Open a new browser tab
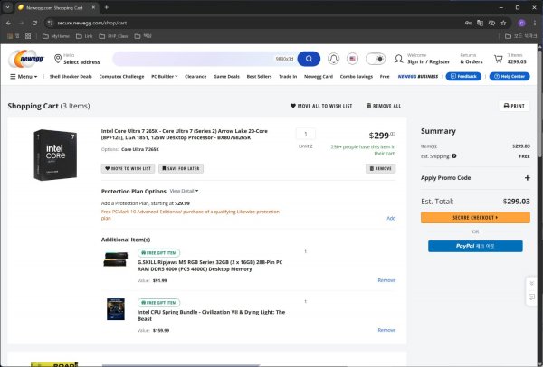The image size is (543, 367). click(106, 7)
